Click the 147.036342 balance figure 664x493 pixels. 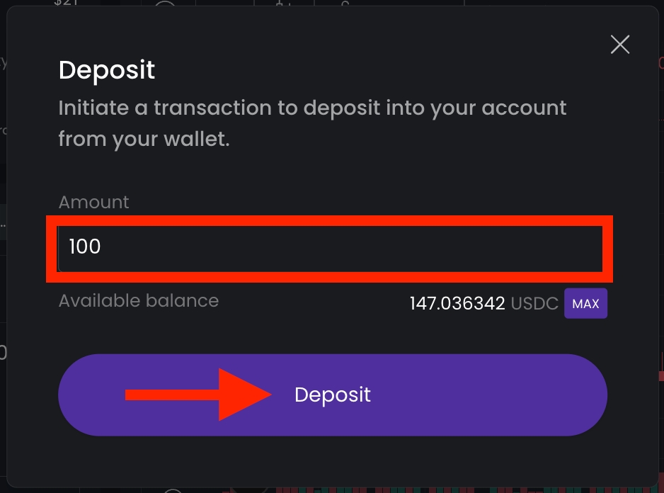[457, 304]
